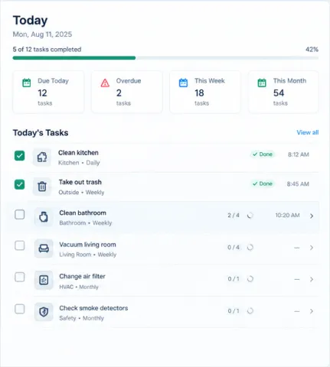330x367 pixels.
Task: Click the Safety • Monthly subtitle
Action: click(x=81, y=318)
